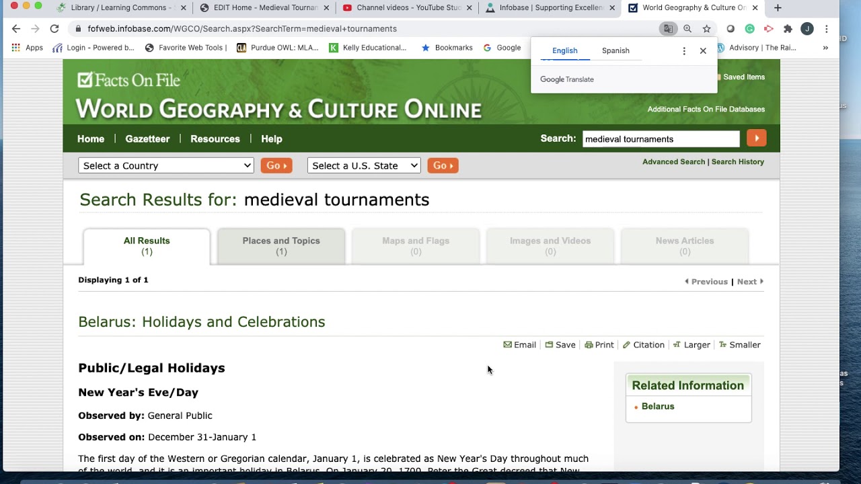Switch to the News Articles tab
The width and height of the screenshot is (861, 484).
click(x=685, y=246)
